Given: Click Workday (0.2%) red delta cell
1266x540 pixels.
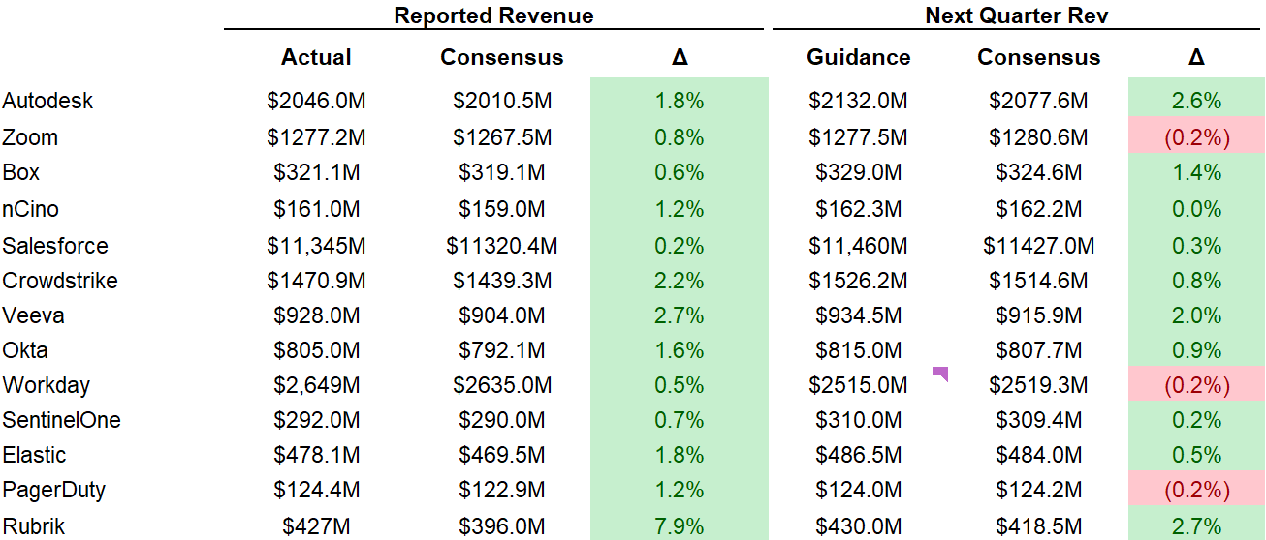Looking at the screenshot, I should click(x=1197, y=385).
